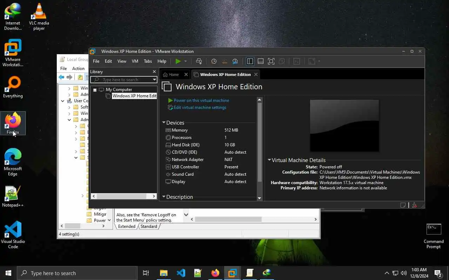Open the power options dropdown arrow beside play
The image size is (449, 280).
point(186,61)
